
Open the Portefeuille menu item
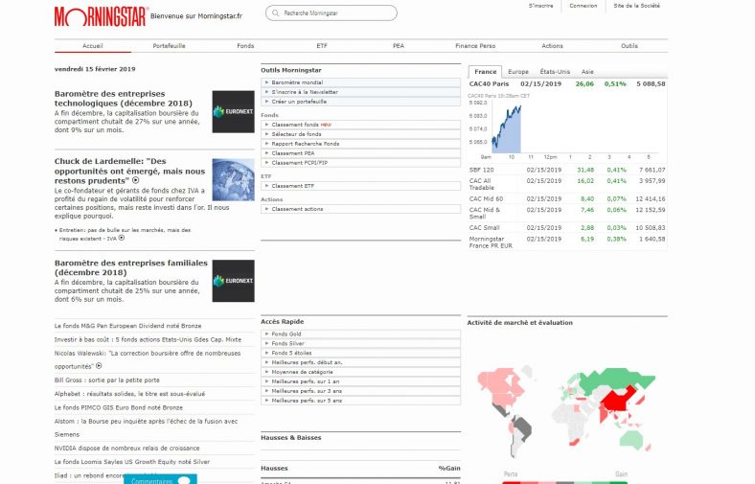pos(169,46)
